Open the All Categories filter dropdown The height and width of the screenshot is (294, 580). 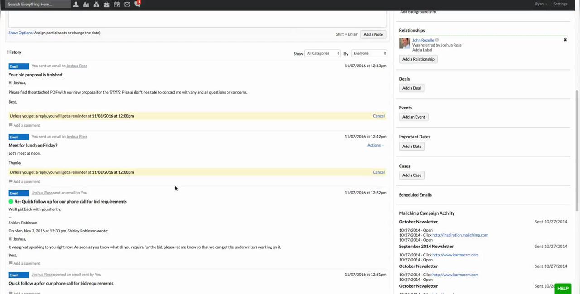322,53
